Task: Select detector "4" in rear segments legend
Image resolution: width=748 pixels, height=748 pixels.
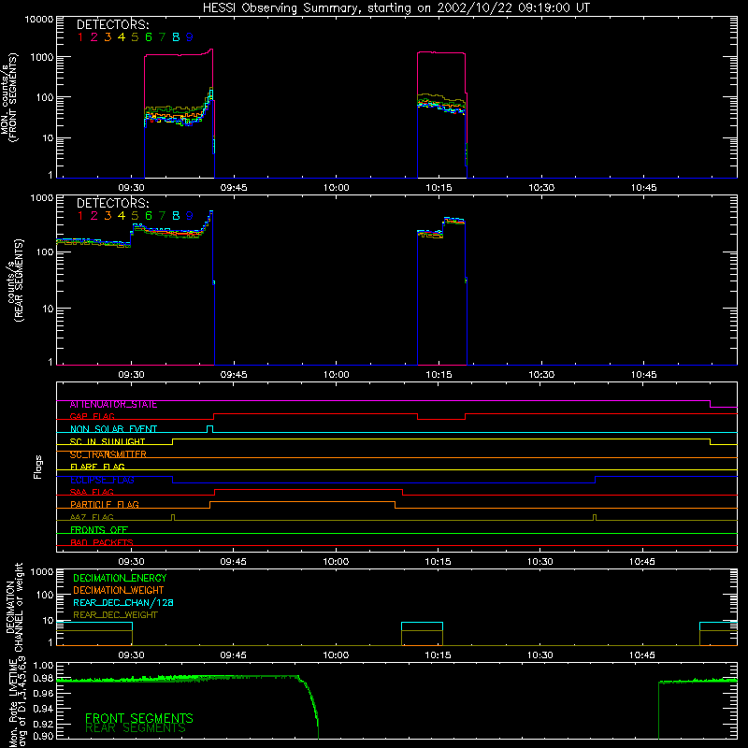Action: [x=122, y=216]
